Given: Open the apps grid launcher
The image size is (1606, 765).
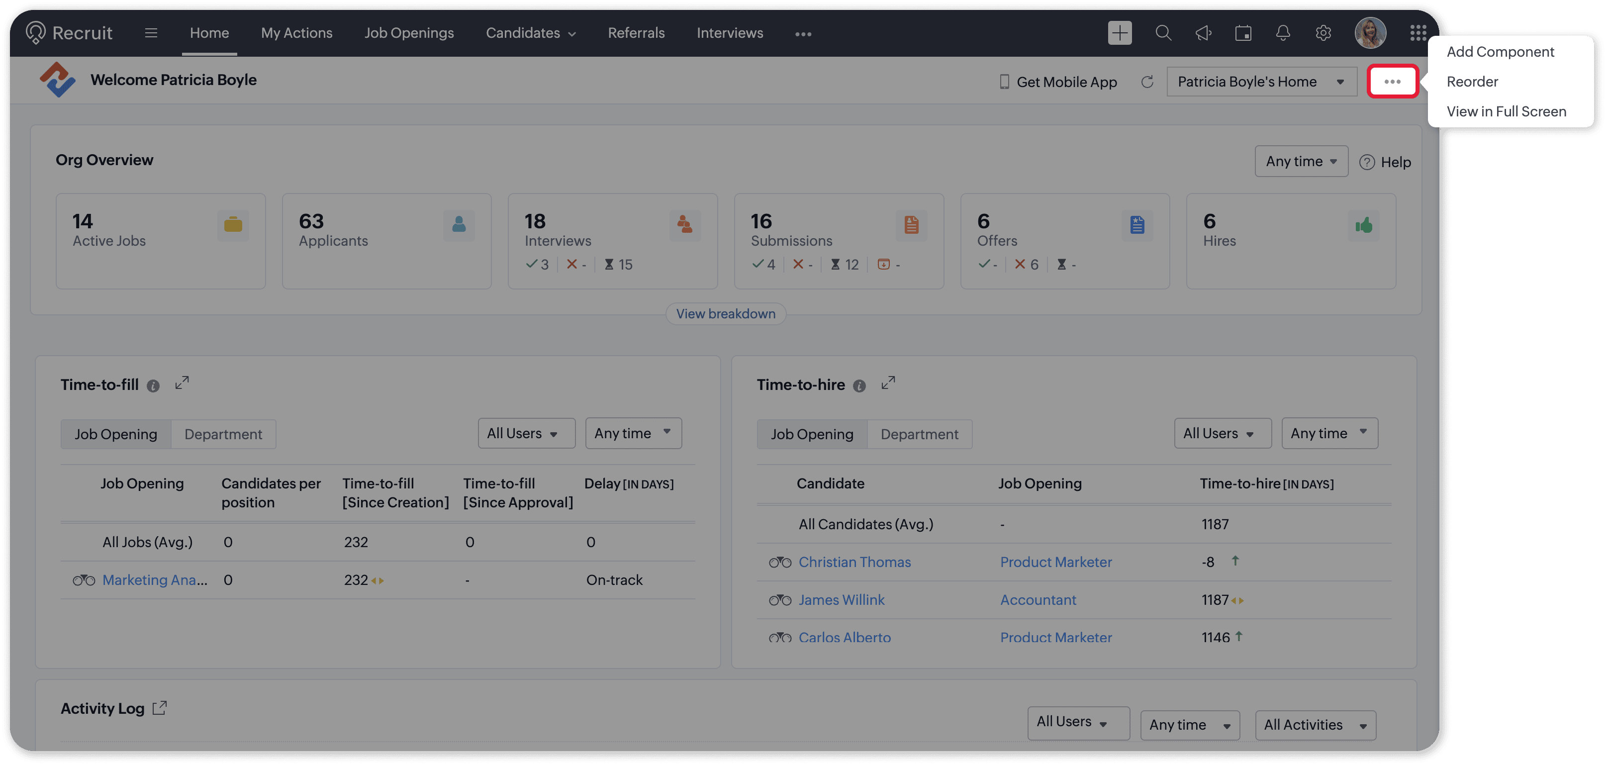Looking at the screenshot, I should pos(1417,32).
